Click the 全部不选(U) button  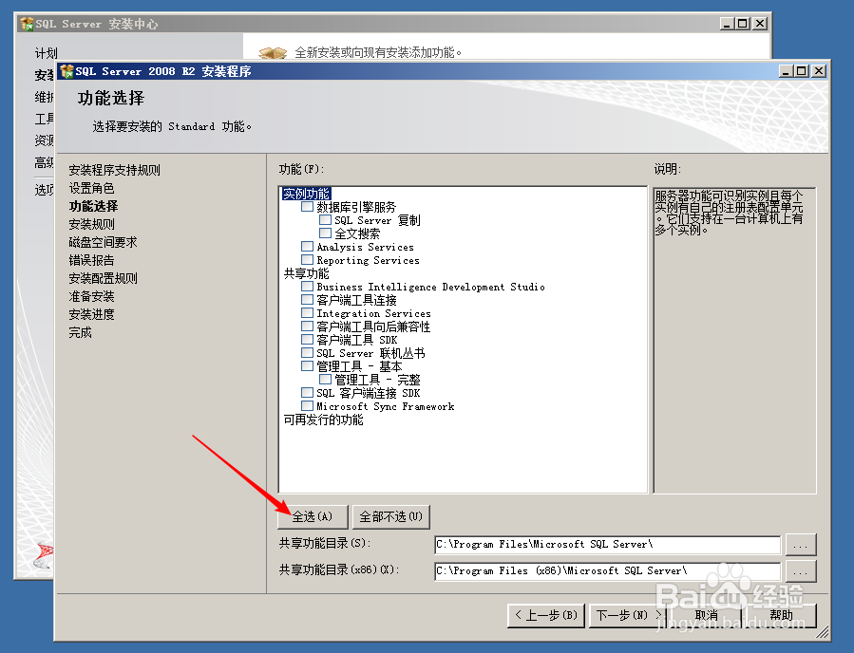pos(391,516)
